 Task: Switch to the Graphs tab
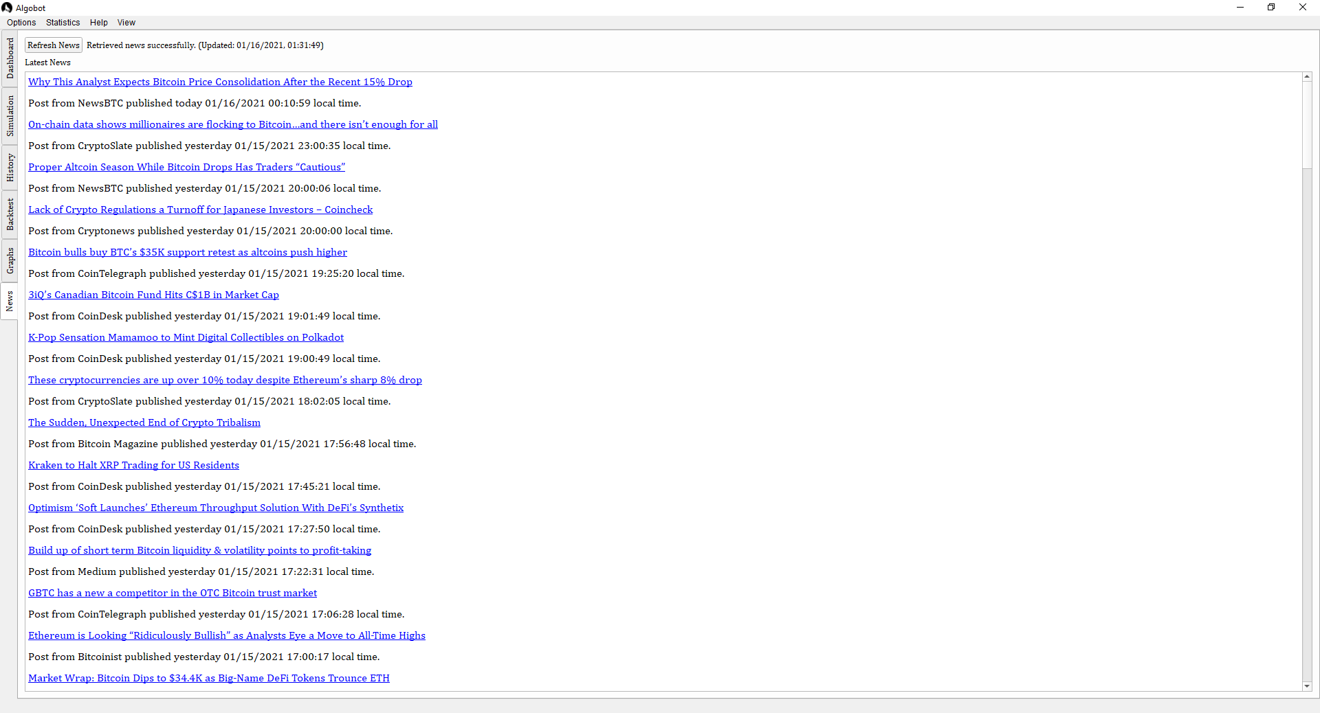(x=10, y=261)
